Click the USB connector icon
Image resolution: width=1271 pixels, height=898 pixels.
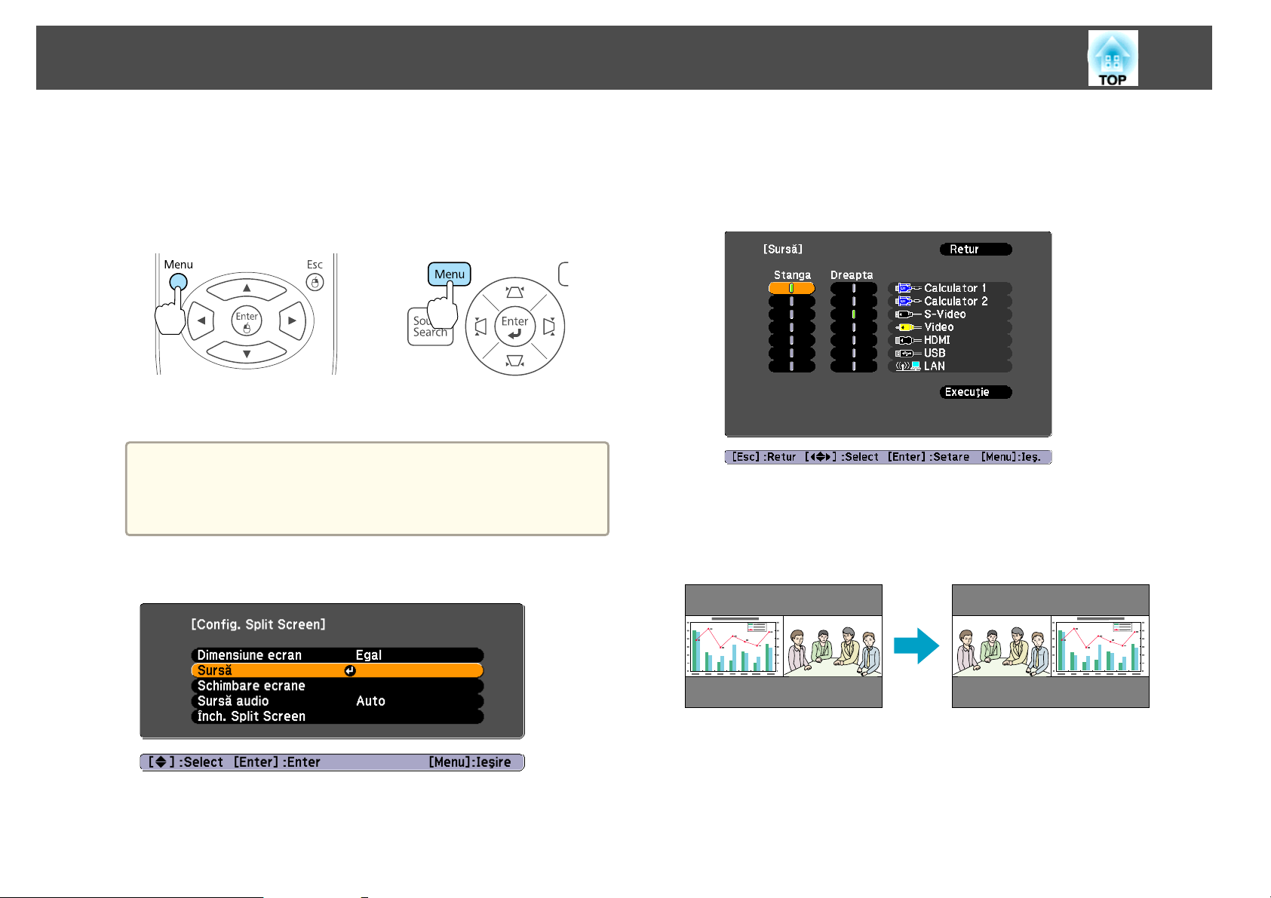[x=907, y=353]
